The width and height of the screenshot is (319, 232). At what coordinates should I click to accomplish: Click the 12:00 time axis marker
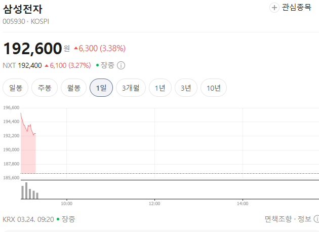tap(154, 204)
